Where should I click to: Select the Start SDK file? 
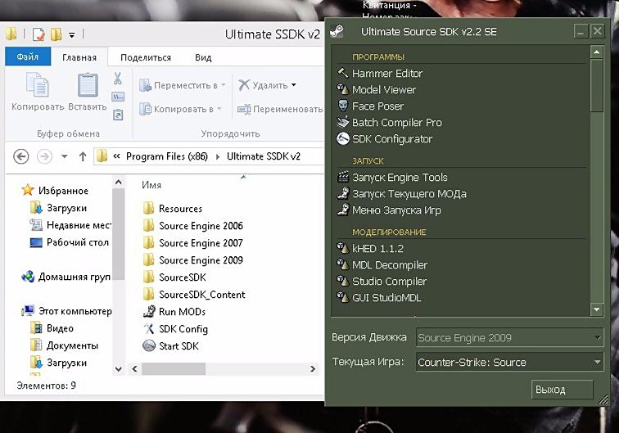pos(170,346)
